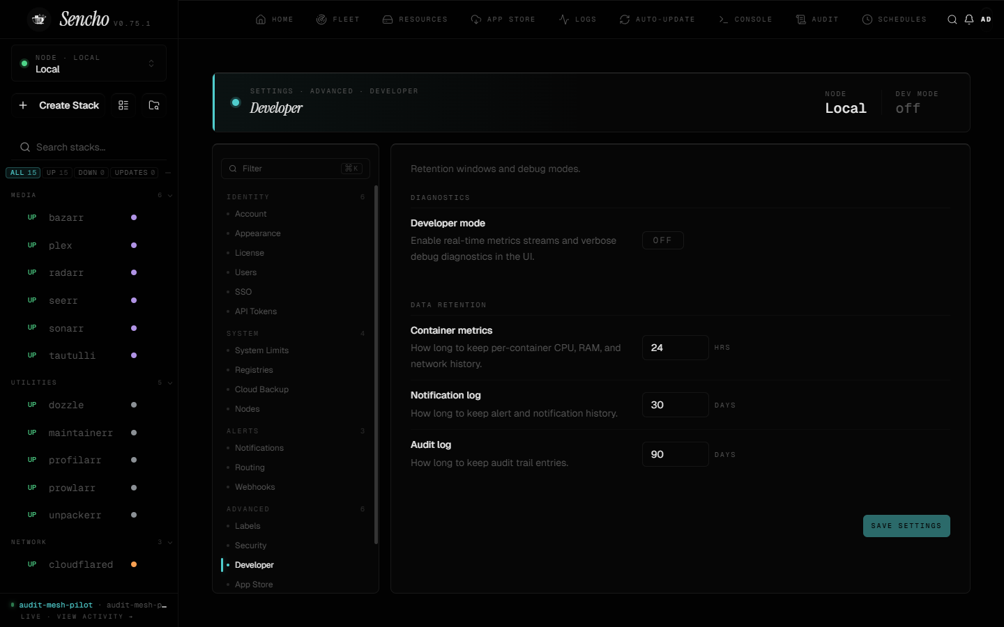This screenshot has height=627, width=1004.
Task: Collapse the NETWORK stack group
Action: [170, 543]
